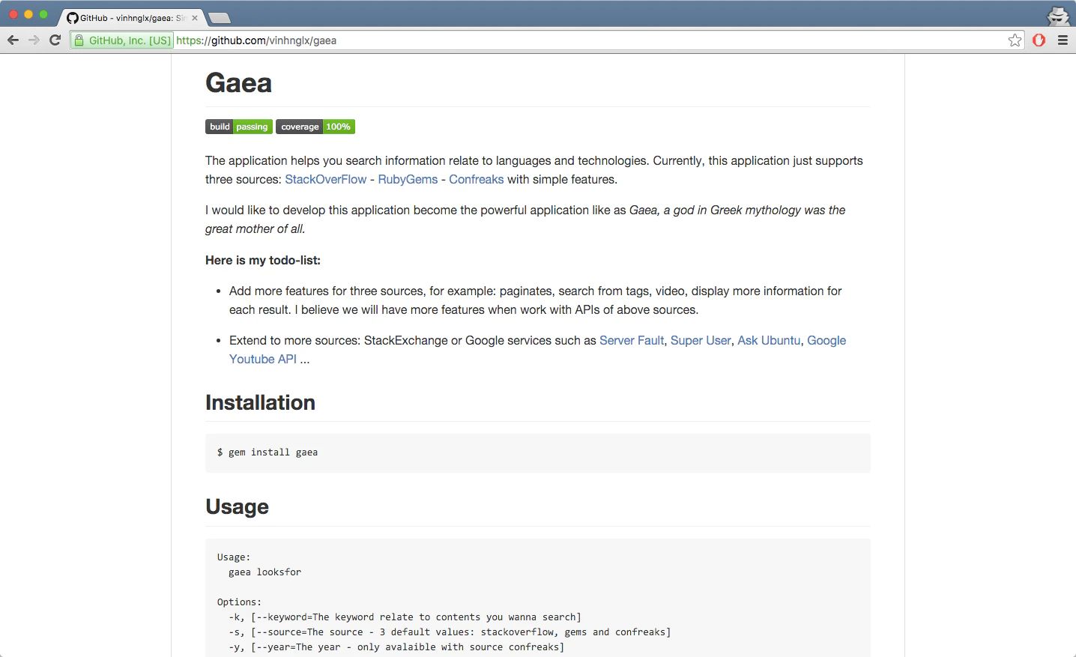Open the StackOverFlow link

tap(325, 179)
